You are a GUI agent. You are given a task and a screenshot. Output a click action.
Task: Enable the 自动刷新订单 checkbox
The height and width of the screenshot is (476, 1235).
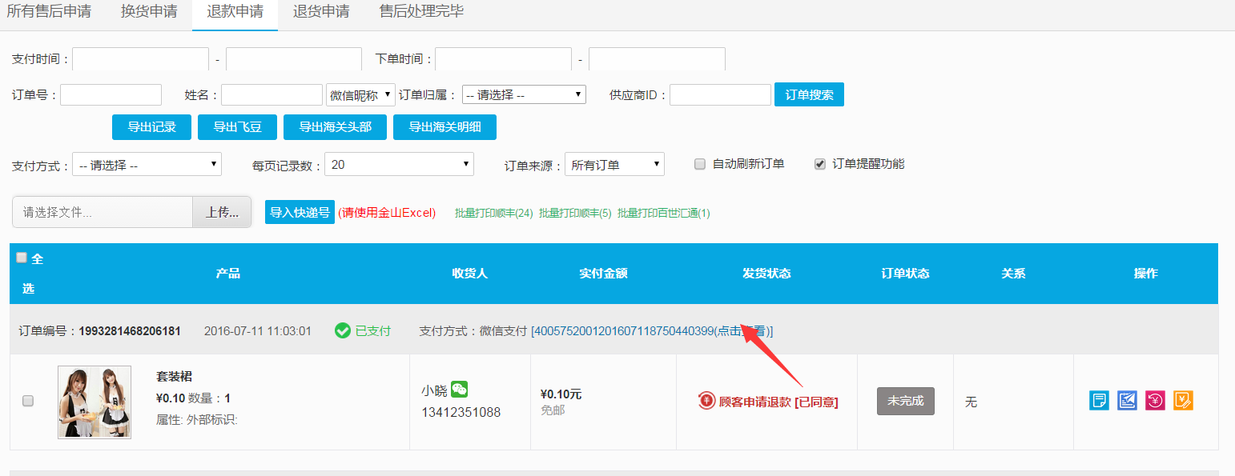pyautogui.click(x=700, y=164)
